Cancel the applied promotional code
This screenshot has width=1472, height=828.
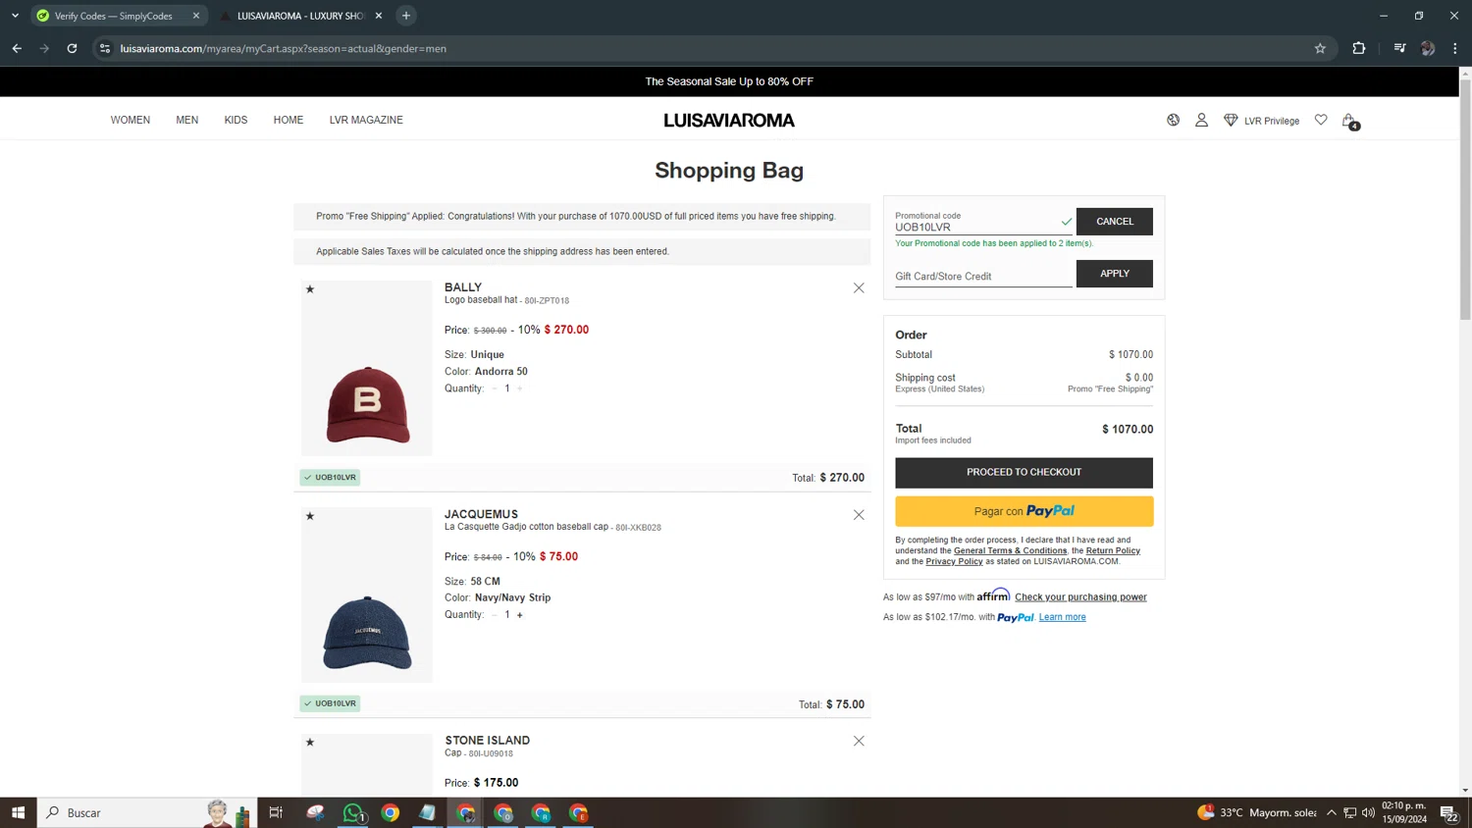pos(1115,222)
